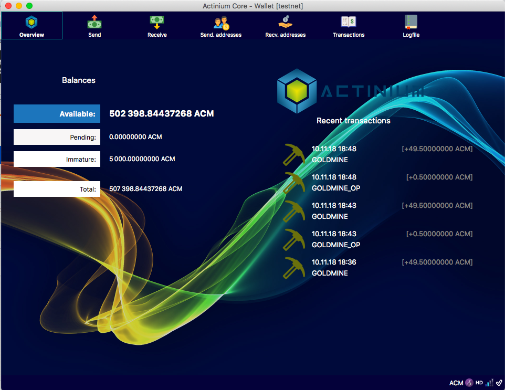Open the Receive page
Image resolution: width=505 pixels, height=390 pixels.
(x=157, y=26)
